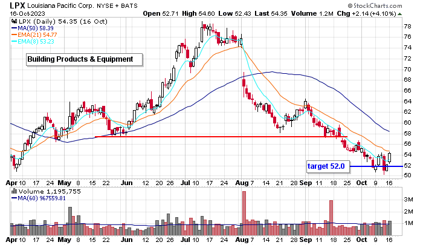
Task: Click the Chg +2.14 (+4.10%) value
Action: pos(387,13)
